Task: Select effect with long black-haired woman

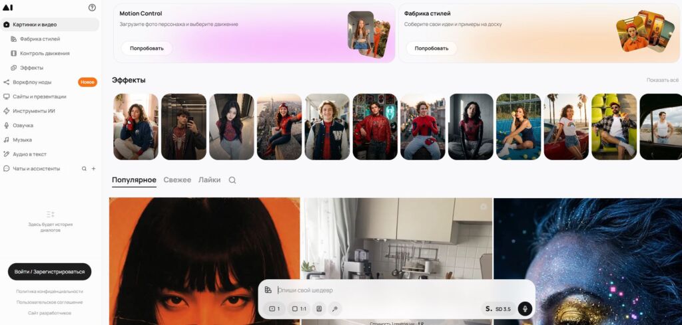Action: pyautogui.click(x=231, y=127)
